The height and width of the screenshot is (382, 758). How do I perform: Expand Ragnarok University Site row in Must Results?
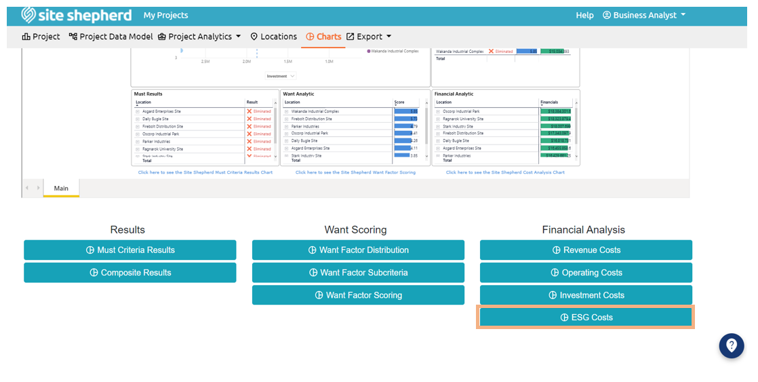[137, 149]
